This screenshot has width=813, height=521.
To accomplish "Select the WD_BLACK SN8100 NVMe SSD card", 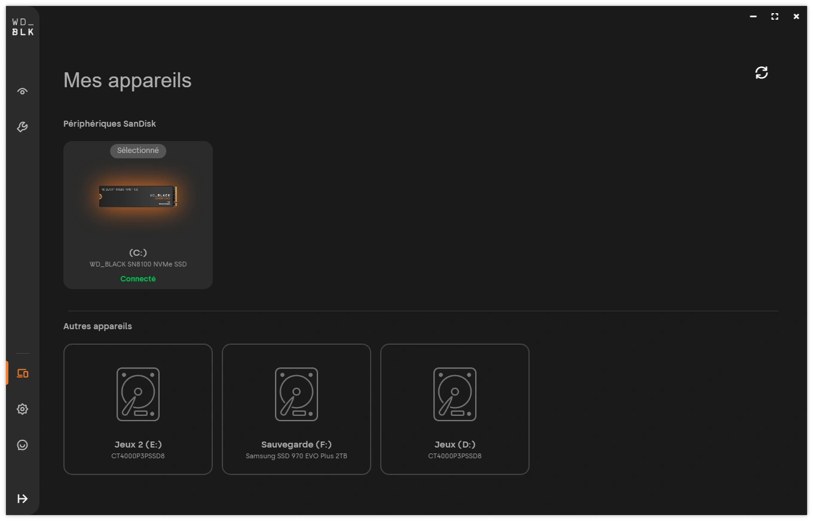I will [x=138, y=215].
